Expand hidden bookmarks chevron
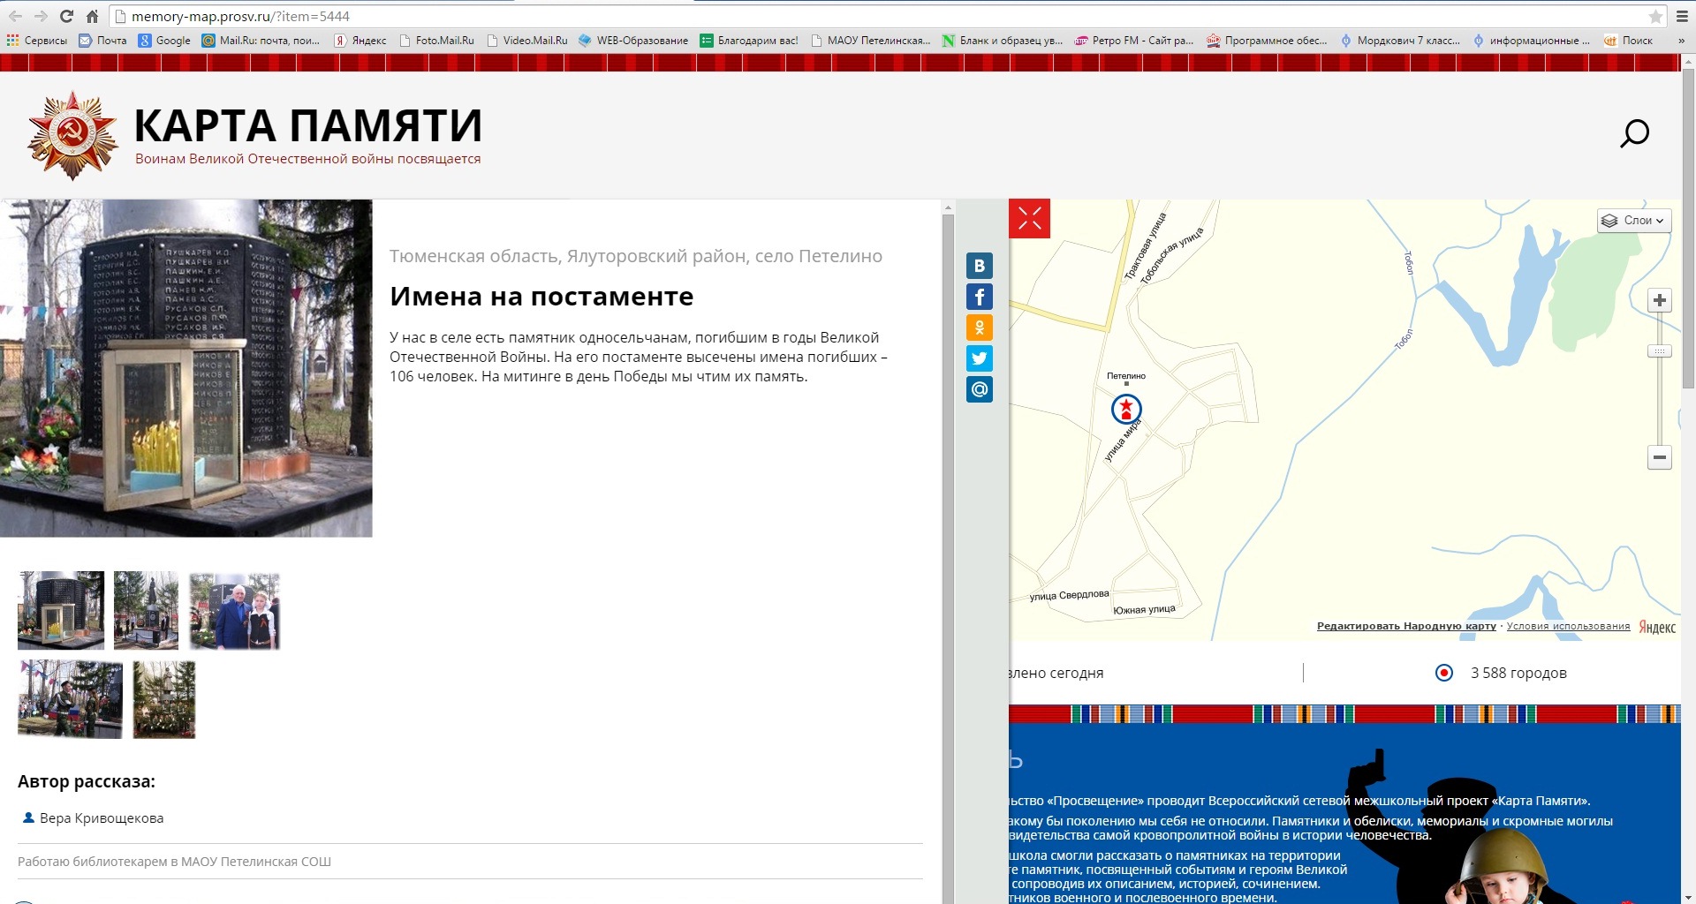Screen dimensions: 1696x904 [1681, 41]
